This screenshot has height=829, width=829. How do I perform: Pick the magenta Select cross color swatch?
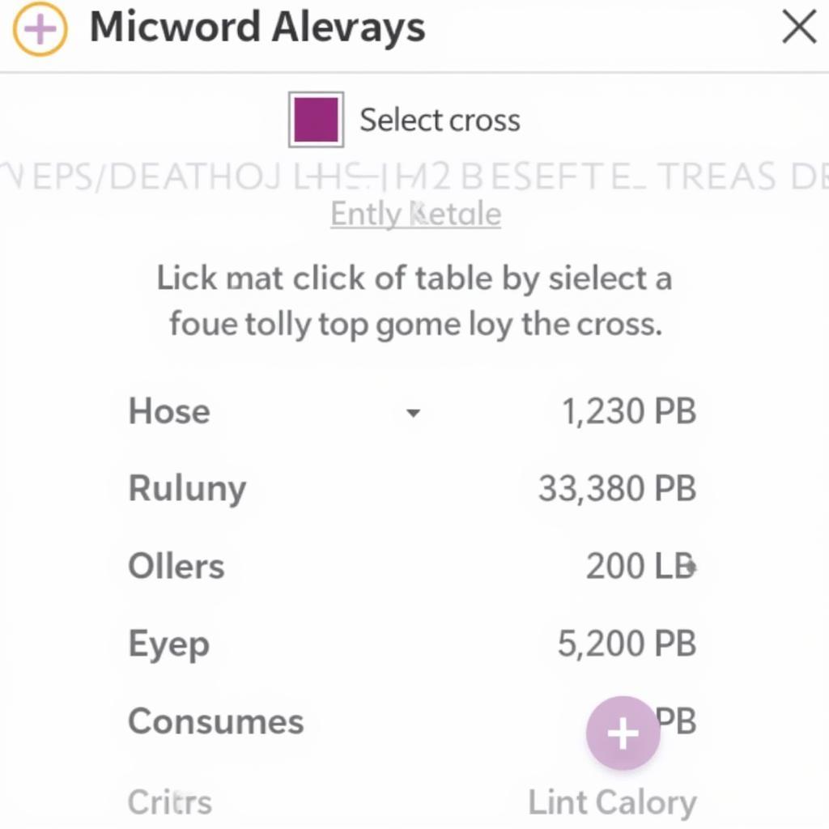316,120
